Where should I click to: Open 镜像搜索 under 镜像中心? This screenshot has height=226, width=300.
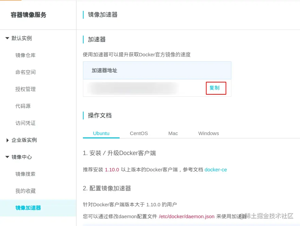point(25,174)
